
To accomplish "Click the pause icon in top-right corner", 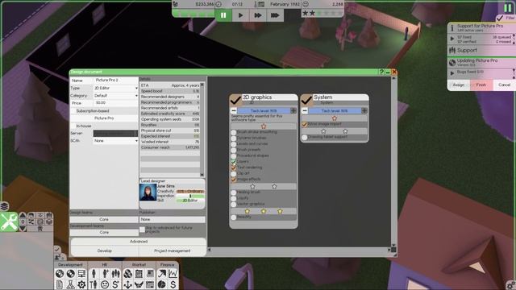I will [x=508, y=7].
